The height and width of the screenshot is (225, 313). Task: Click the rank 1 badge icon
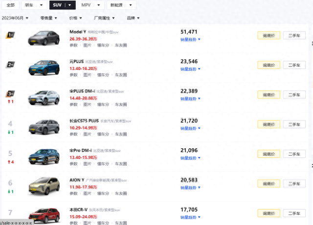pyautogui.click(x=10, y=35)
